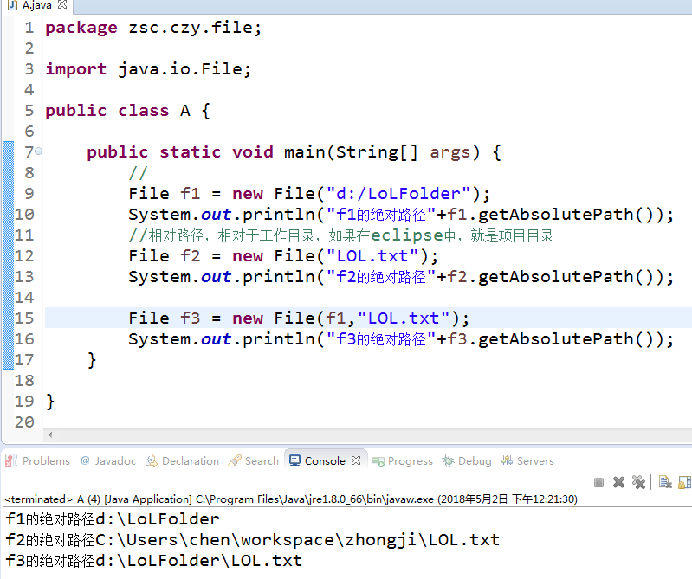692x579 pixels.
Task: Click console output line 'f3的绝对路径d:\LoLFolder\LOL.txt'
Action: (x=153, y=561)
